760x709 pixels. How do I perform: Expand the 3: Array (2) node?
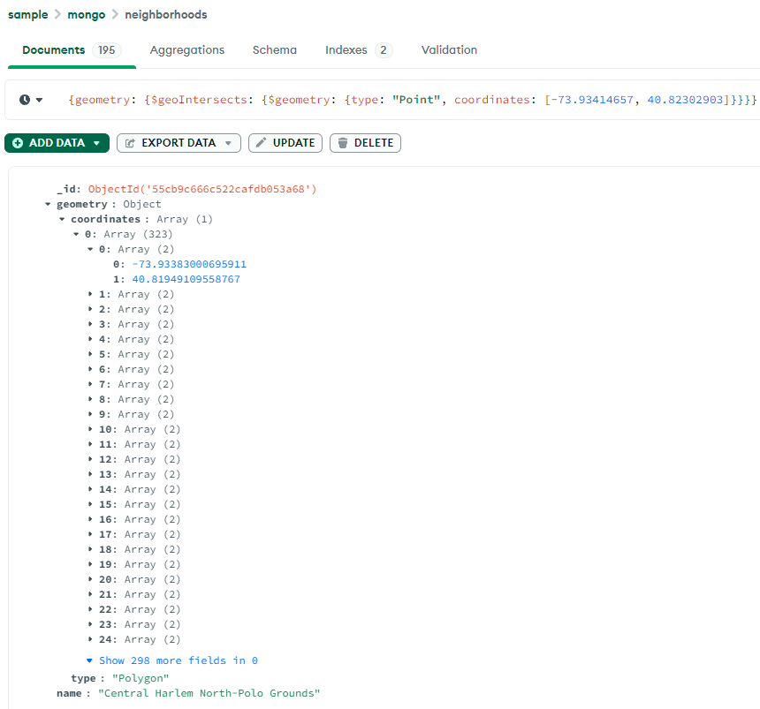click(89, 324)
